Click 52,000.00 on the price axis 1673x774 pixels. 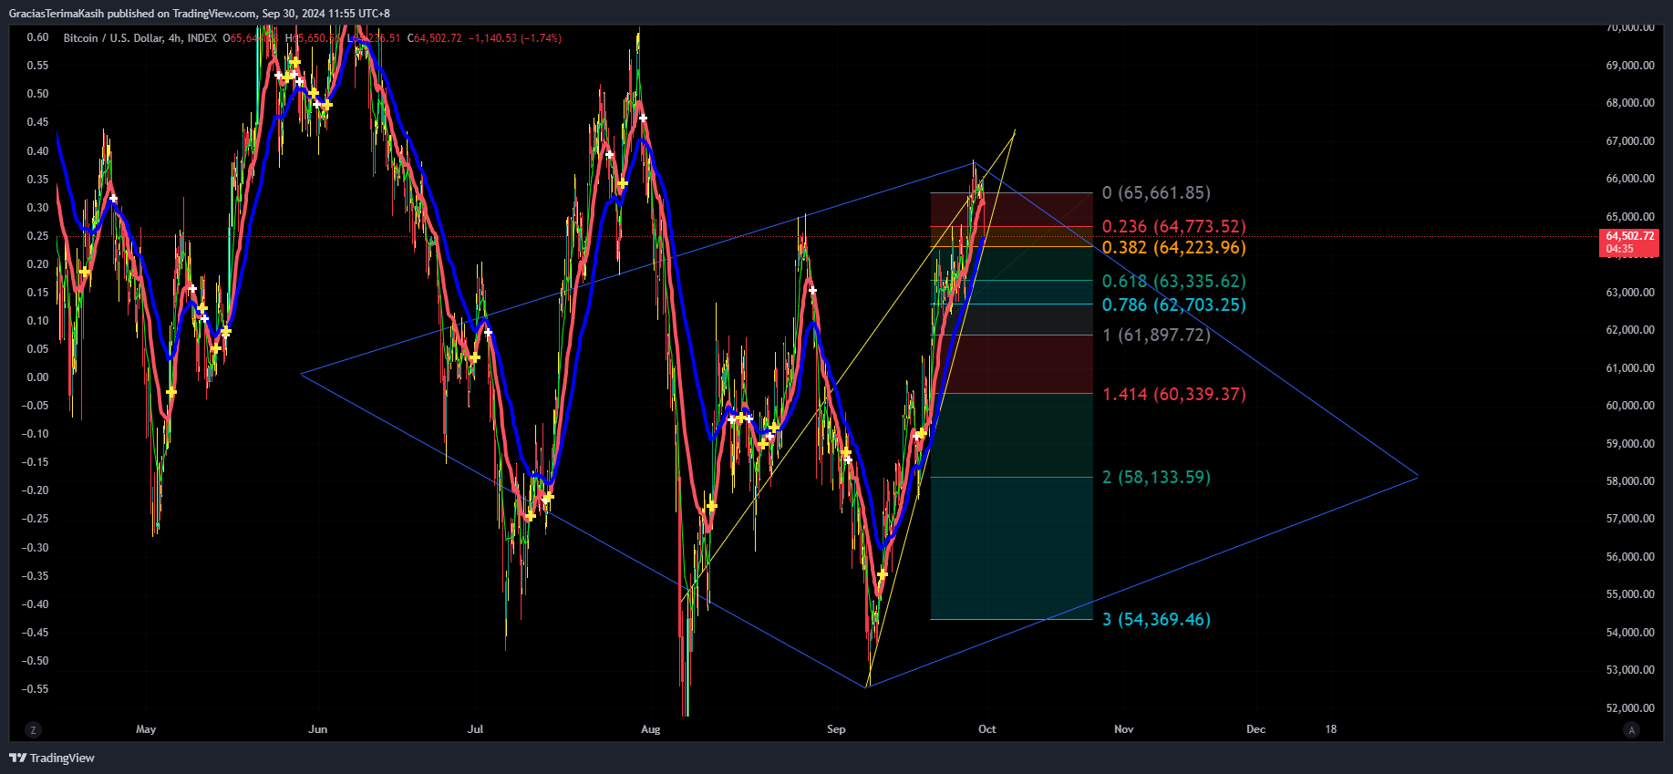1630,708
